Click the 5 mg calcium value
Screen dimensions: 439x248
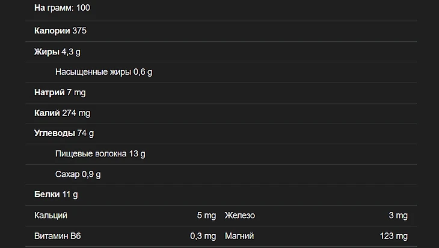(206, 216)
